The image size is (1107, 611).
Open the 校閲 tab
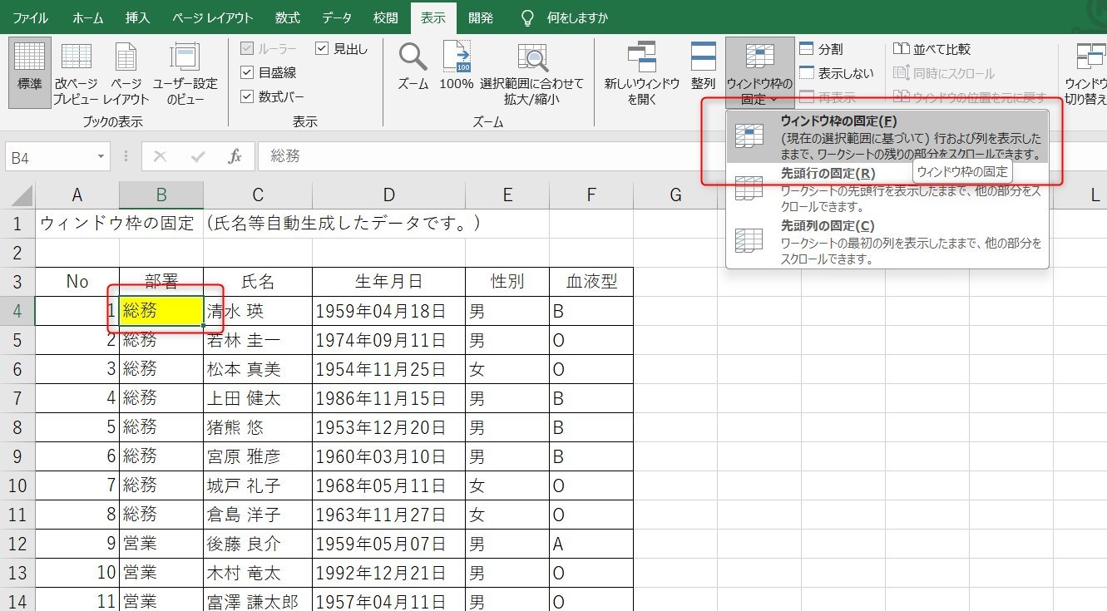(386, 17)
